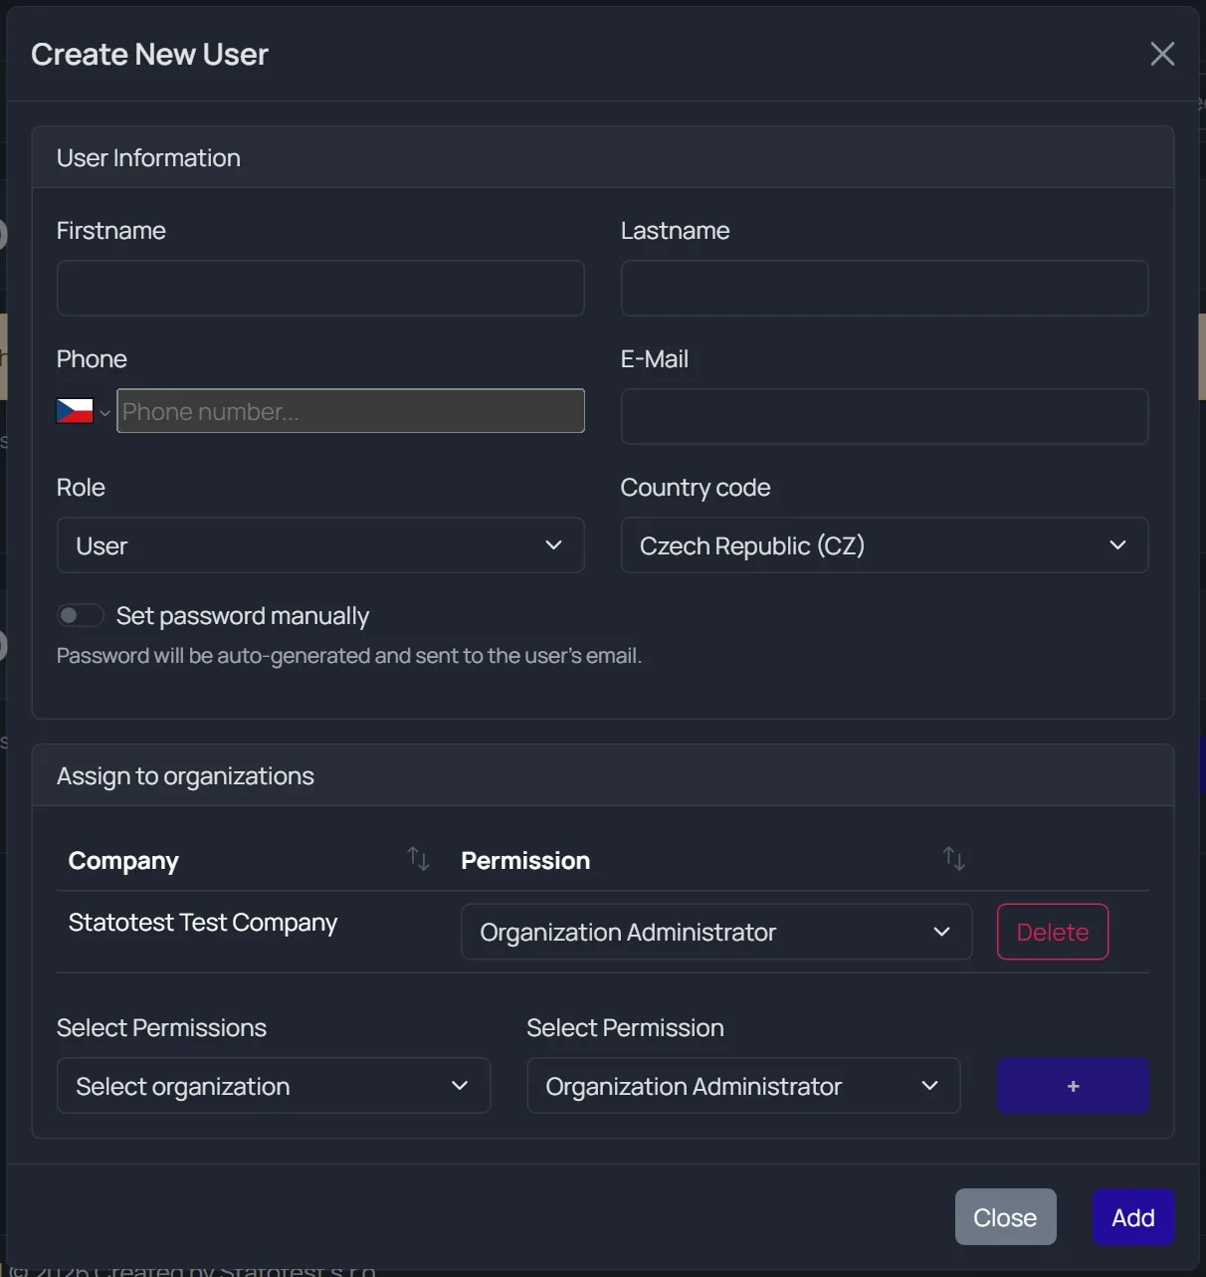Viewport: 1206px width, 1277px height.
Task: Expand Statotest Test Company permission dropdown
Action: [x=716, y=932]
